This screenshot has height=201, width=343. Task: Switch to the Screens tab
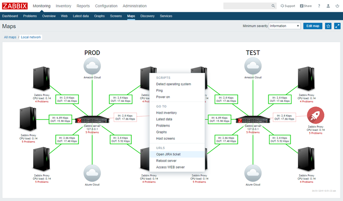pos(116,16)
